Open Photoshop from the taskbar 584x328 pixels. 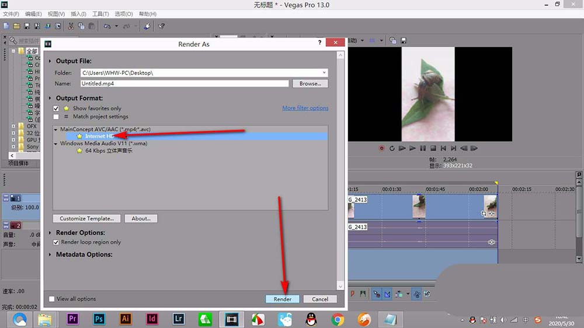(x=99, y=319)
